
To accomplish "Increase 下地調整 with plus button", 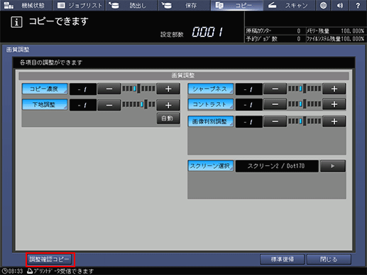I will pyautogui.click(x=168, y=105).
